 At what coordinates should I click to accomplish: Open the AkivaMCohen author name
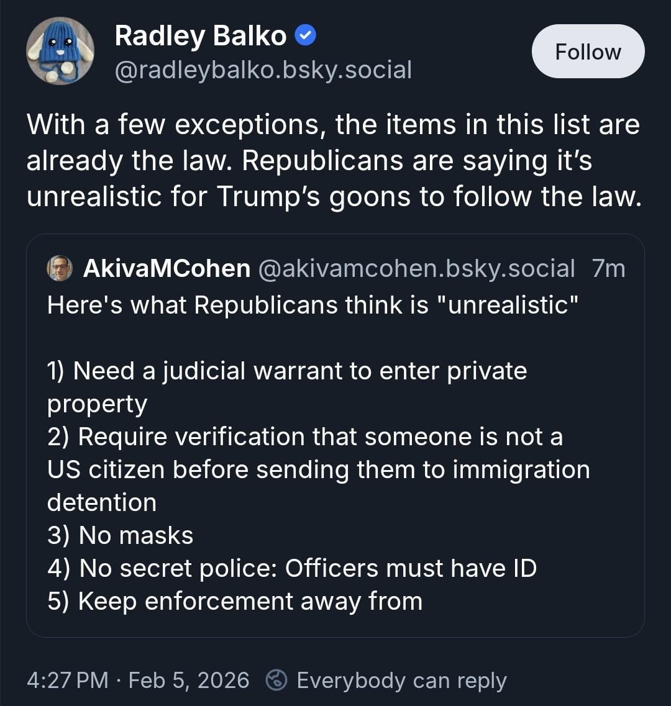(x=167, y=268)
